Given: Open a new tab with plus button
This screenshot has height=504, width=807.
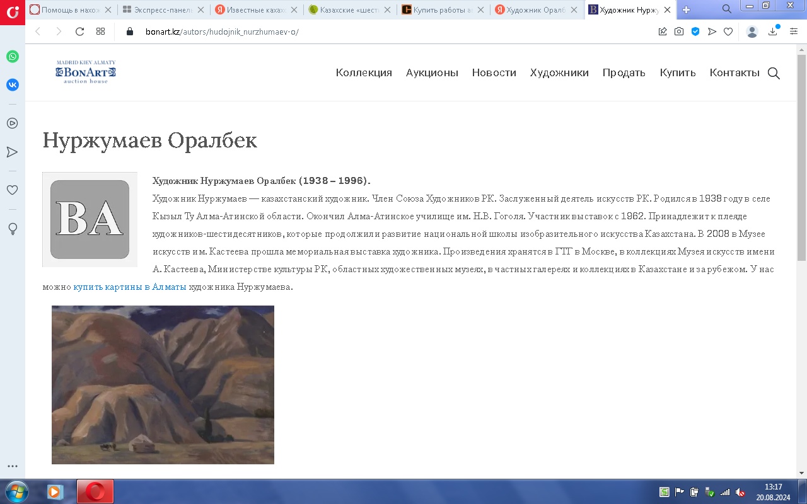Looking at the screenshot, I should tap(687, 9).
